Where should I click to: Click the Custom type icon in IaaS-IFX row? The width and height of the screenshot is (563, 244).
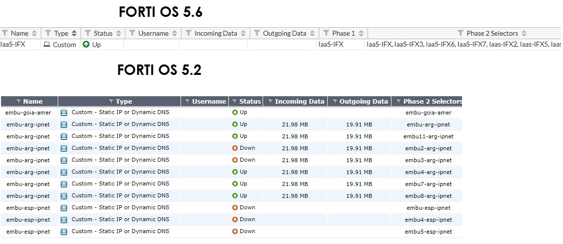click(x=47, y=45)
